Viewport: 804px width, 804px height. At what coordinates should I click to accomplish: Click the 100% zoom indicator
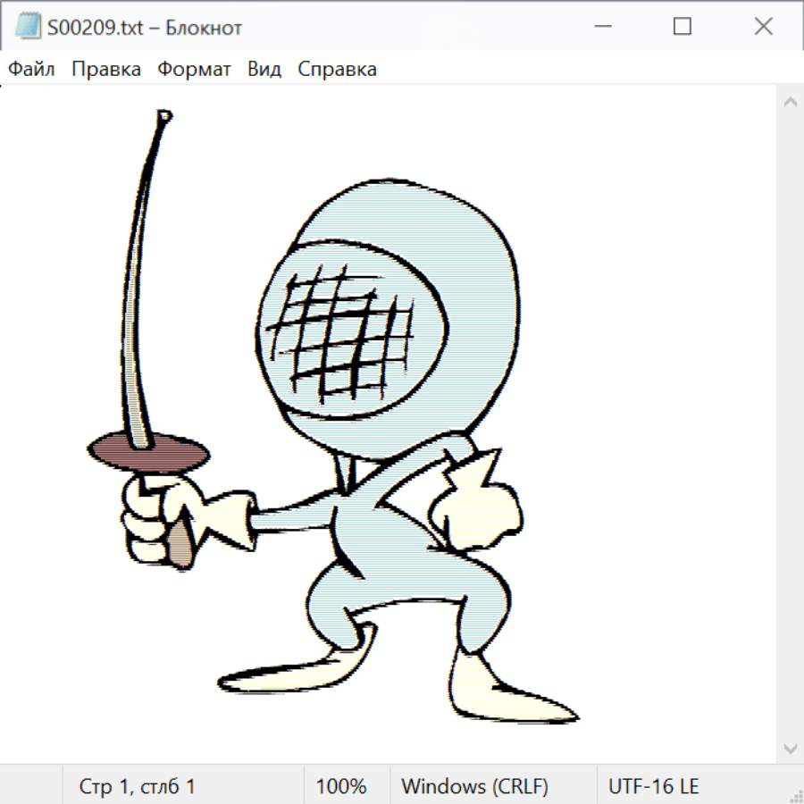tap(341, 786)
